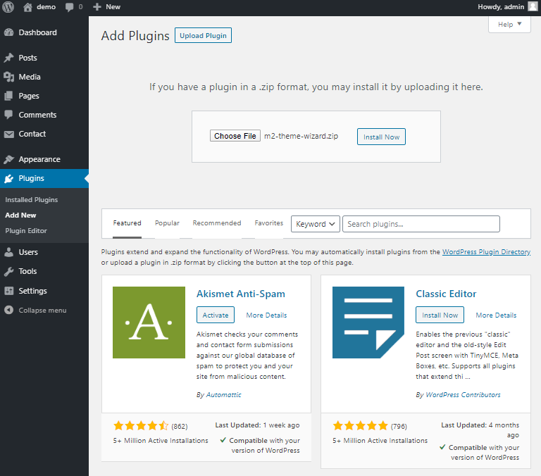Switch to the Favorites tab
The height and width of the screenshot is (476, 541).
tap(269, 223)
